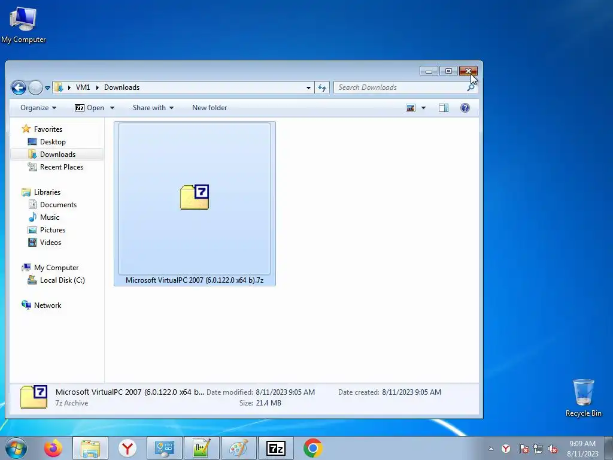The height and width of the screenshot is (460, 613).
Task: Expand the address bar history dropdown
Action: point(308,87)
